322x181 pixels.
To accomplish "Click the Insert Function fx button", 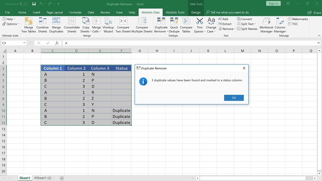I will pos(57,43).
